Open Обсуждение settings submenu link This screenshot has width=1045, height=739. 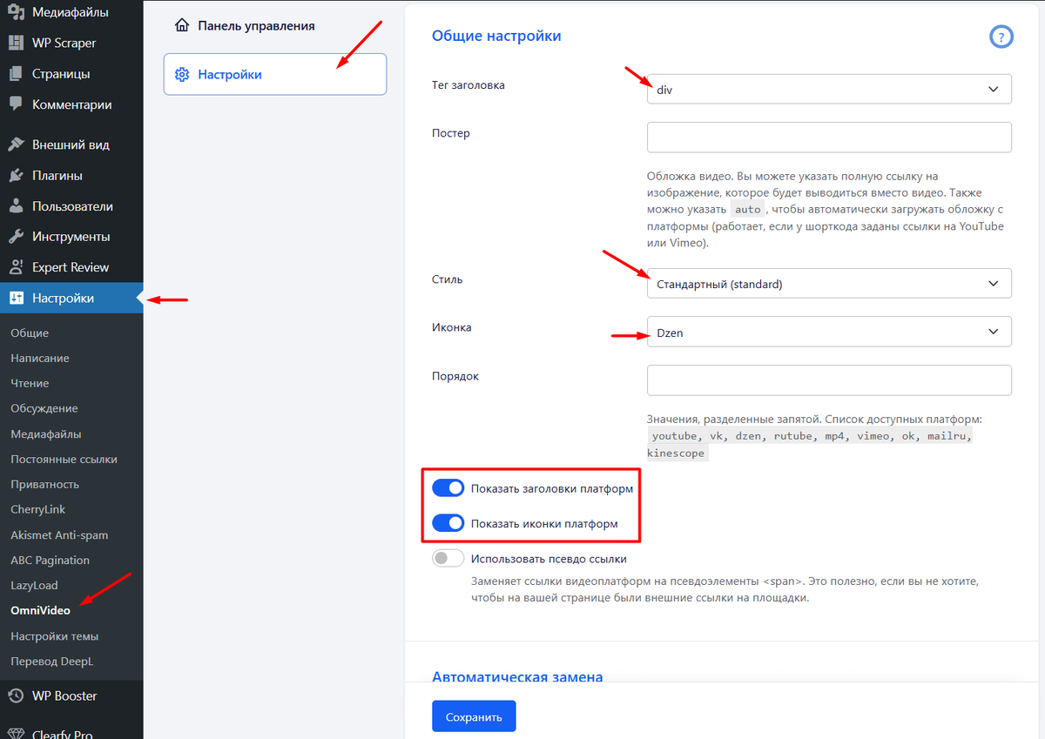point(44,408)
